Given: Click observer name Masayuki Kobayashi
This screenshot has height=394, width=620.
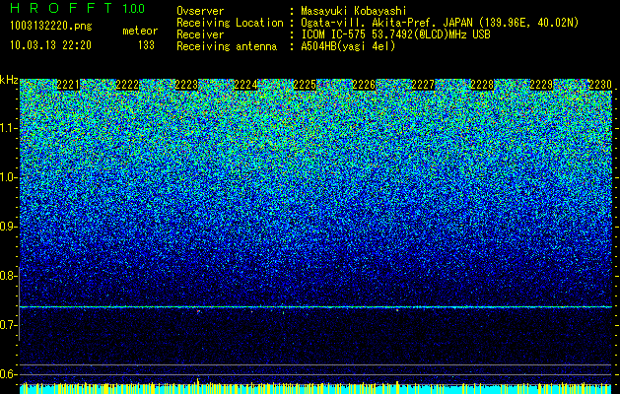Looking at the screenshot, I should pyautogui.click(x=354, y=12).
